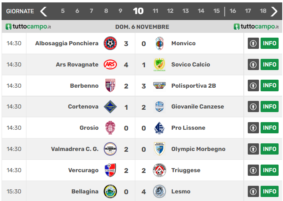Viewport: 283px width, 201px height.
Task: Click the Berbenno team crest
Action: coord(110,85)
